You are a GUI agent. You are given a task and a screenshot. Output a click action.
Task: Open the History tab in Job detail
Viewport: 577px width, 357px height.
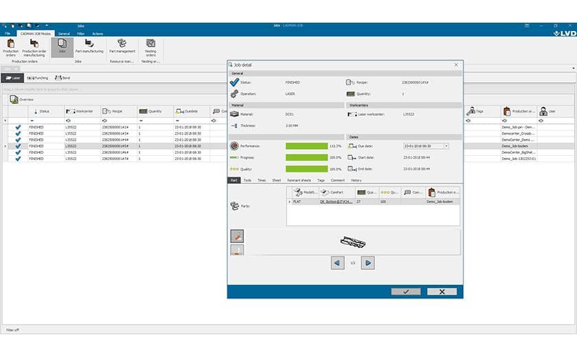[356, 180]
